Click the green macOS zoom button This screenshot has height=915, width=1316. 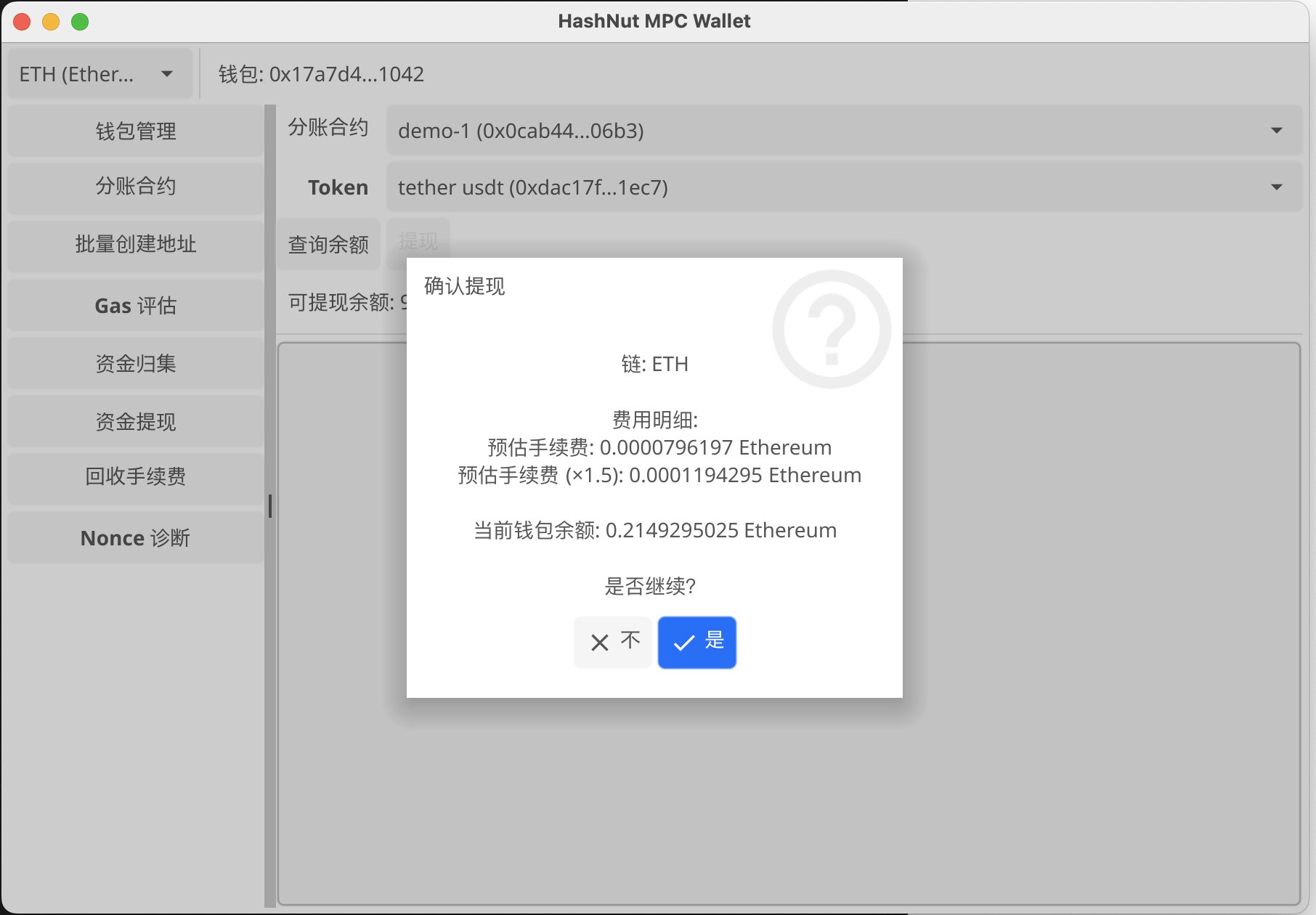click(80, 22)
